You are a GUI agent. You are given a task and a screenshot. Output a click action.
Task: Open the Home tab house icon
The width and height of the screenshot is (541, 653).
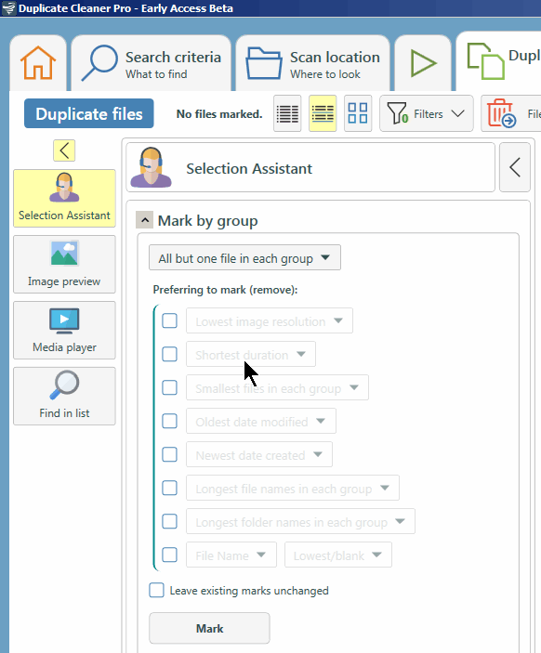click(38, 63)
